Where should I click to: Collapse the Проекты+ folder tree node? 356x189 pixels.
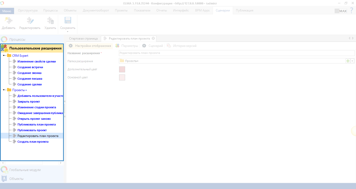[4, 90]
